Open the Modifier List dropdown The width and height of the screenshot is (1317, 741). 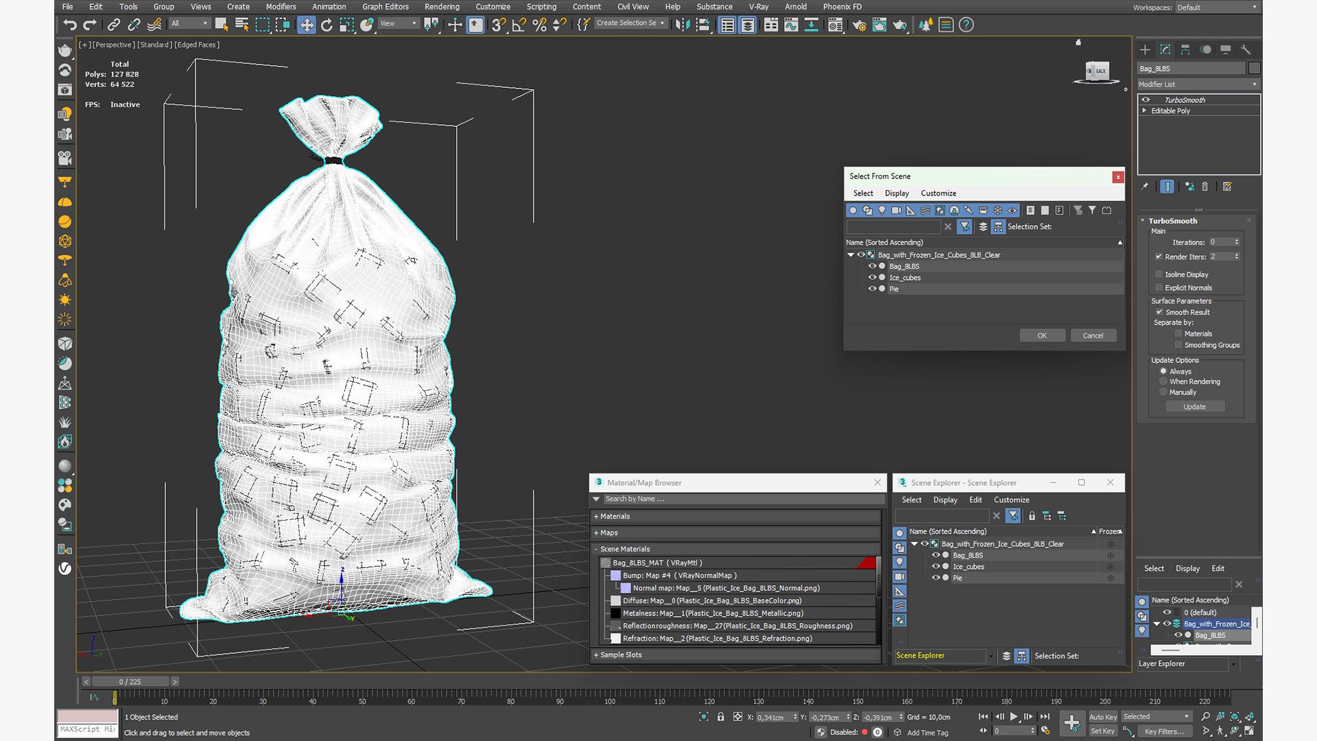1198,84
